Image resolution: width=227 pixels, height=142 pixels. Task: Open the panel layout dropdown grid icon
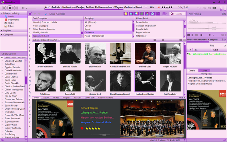pos(165,14)
